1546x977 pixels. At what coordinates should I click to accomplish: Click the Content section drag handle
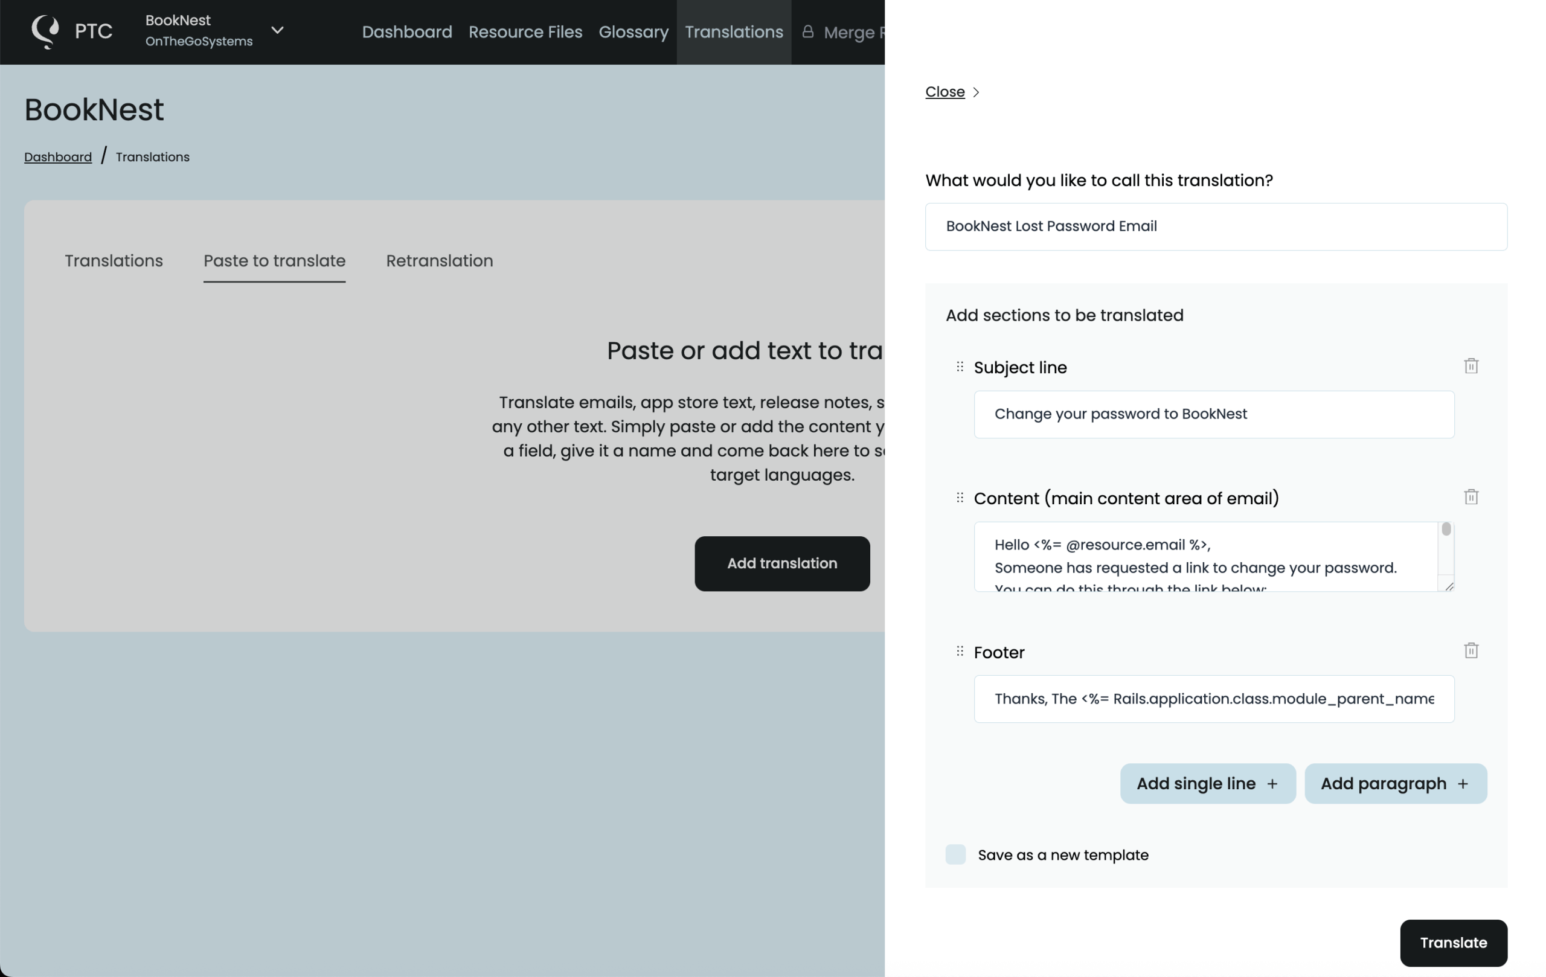(960, 498)
